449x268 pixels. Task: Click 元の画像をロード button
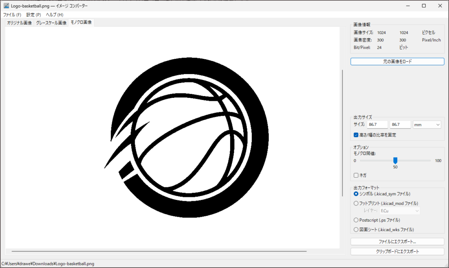397,61
